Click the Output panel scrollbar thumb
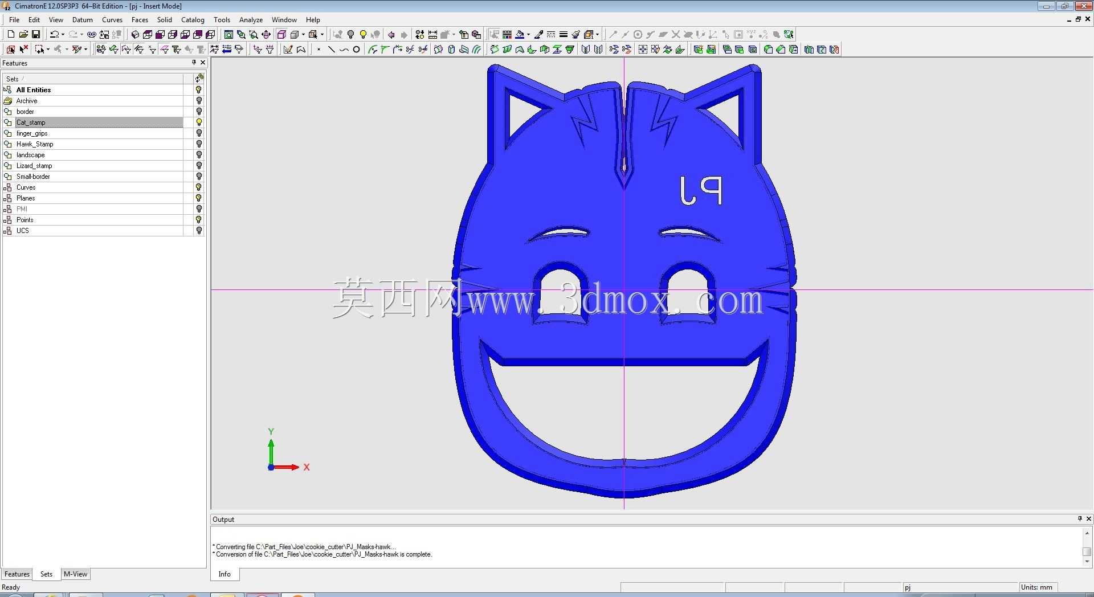 tap(1087, 551)
